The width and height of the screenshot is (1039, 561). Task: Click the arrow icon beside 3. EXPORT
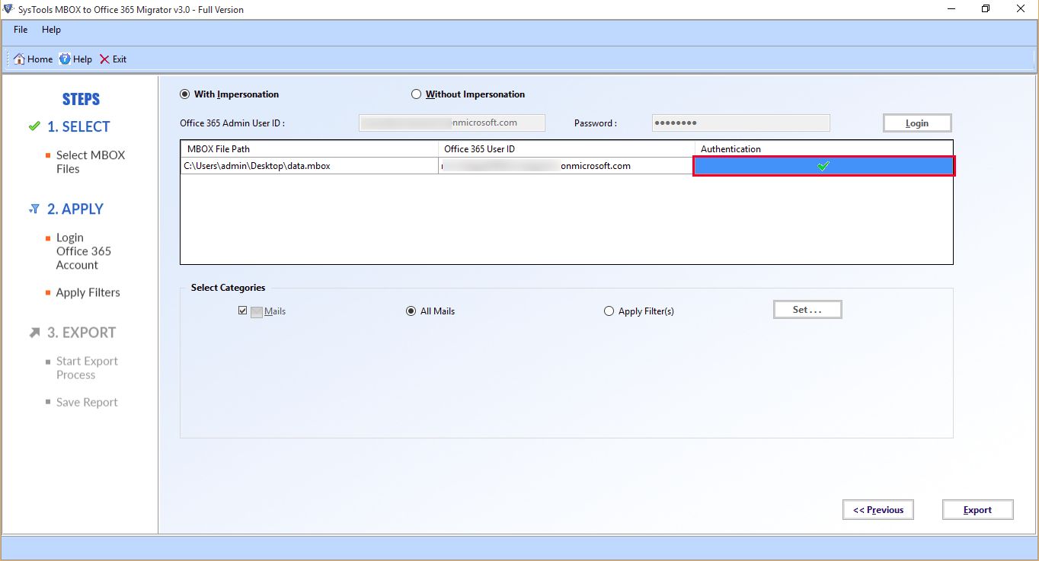pyautogui.click(x=35, y=333)
